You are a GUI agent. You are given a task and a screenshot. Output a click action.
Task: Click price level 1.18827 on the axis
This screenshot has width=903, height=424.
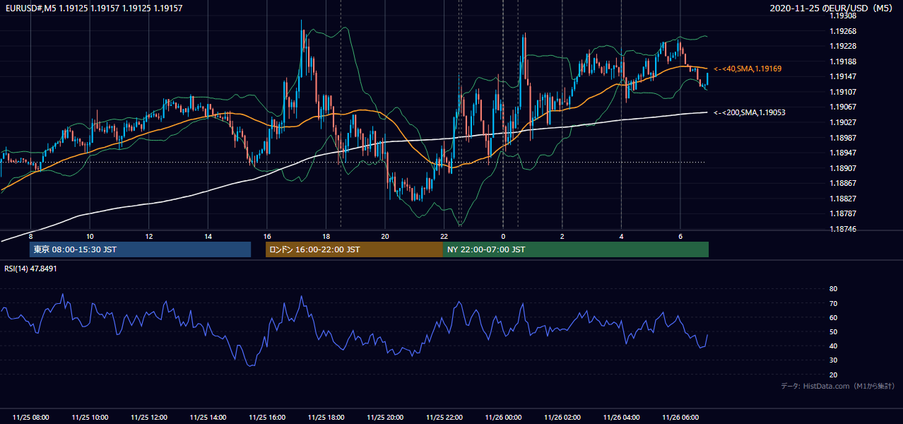844,199
